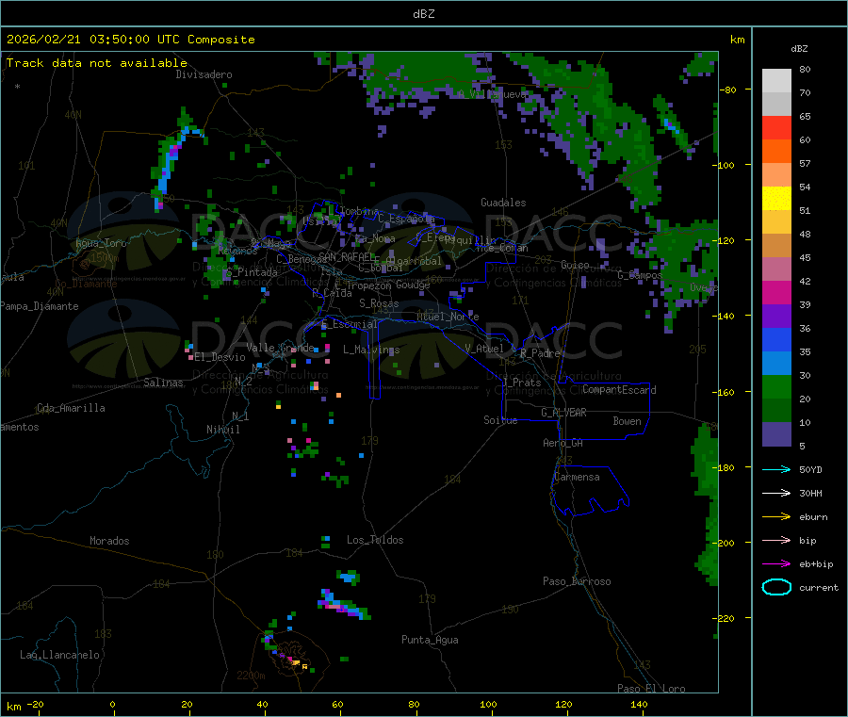Screen dimensions: 848x717
Task: Click the purple 10 dBZ legend swatch
Action: [x=776, y=434]
